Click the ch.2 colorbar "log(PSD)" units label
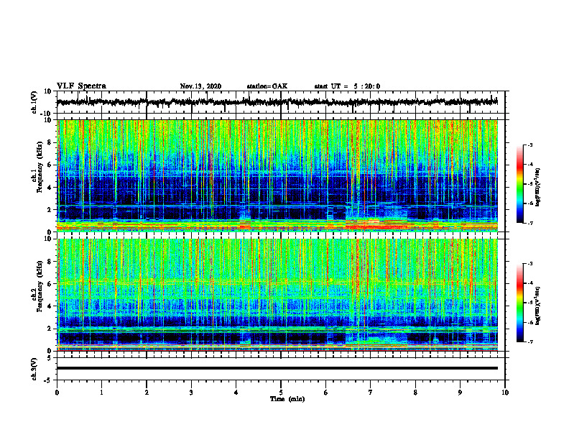This screenshot has height=440, width=569. (538, 306)
